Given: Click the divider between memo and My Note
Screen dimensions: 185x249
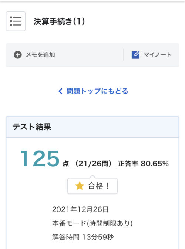Looking at the screenshot, I should click(124, 55).
